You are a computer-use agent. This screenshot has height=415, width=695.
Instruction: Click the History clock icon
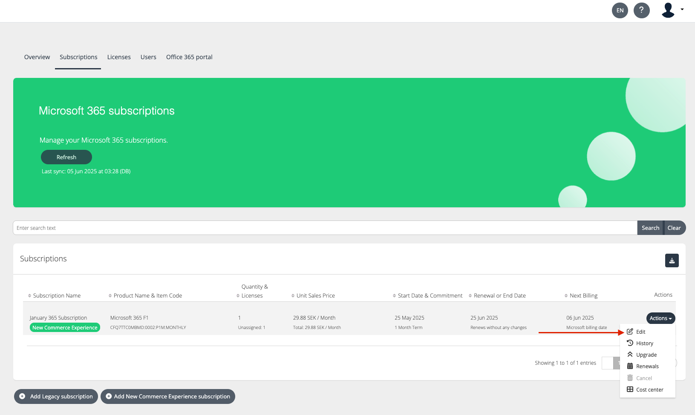(630, 343)
